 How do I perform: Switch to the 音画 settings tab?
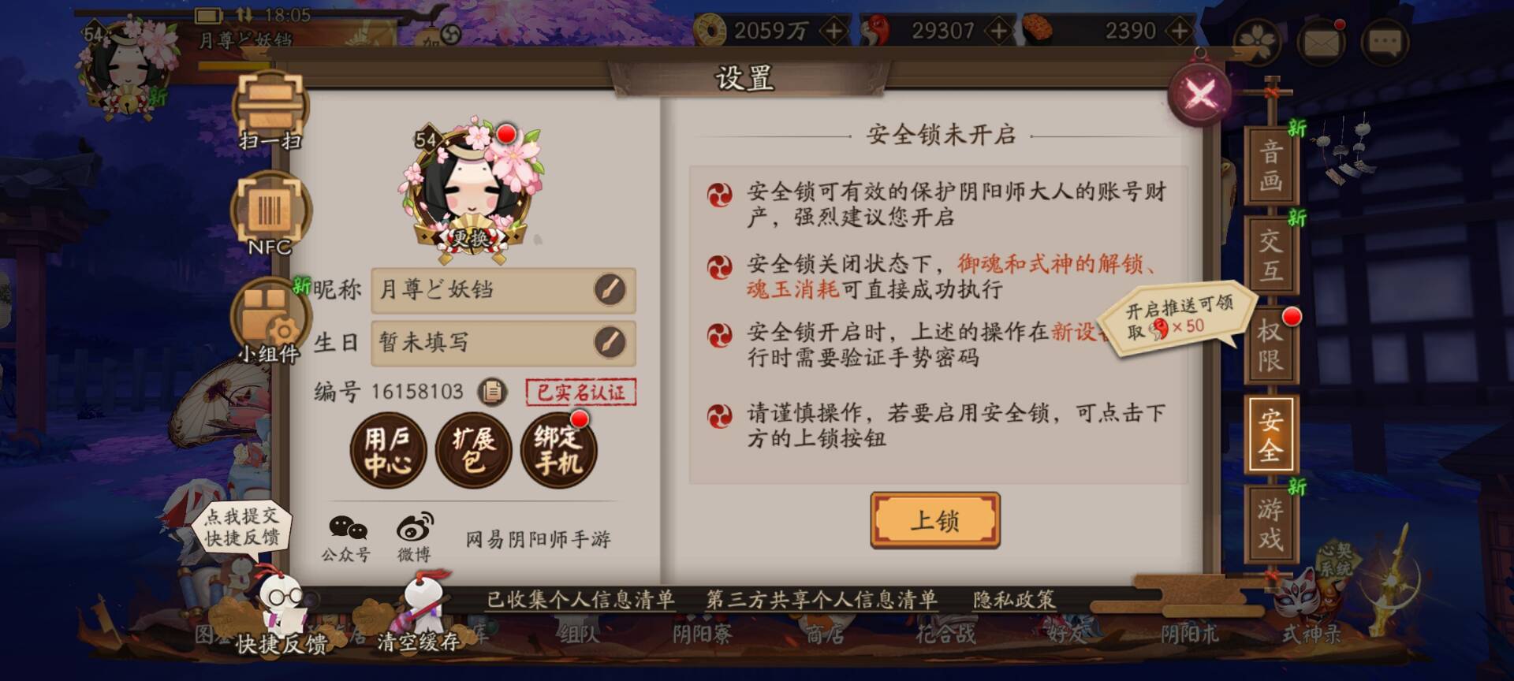pos(1270,166)
